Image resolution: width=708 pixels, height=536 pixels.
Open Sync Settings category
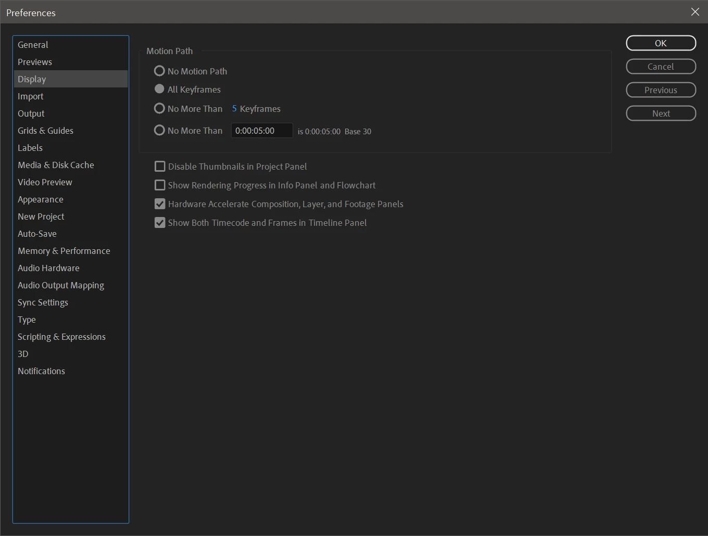tap(70, 302)
